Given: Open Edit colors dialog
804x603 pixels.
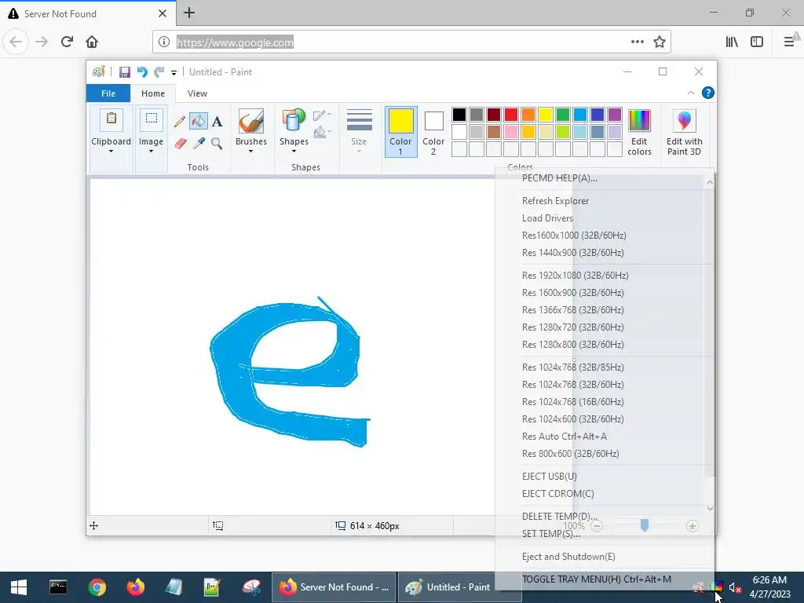Looking at the screenshot, I should [639, 132].
